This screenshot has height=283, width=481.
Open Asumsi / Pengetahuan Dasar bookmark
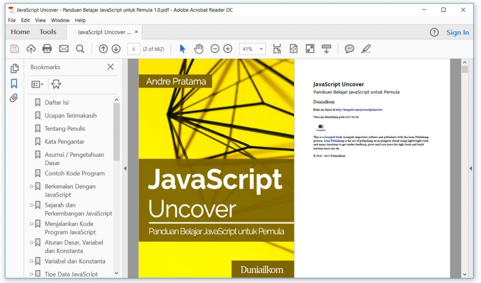pos(74,159)
